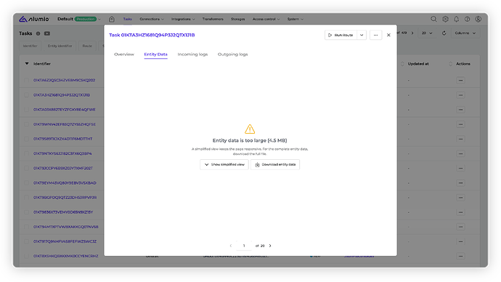This screenshot has height=282, width=501.
Task: Click the Run Route button
Action: click(341, 35)
